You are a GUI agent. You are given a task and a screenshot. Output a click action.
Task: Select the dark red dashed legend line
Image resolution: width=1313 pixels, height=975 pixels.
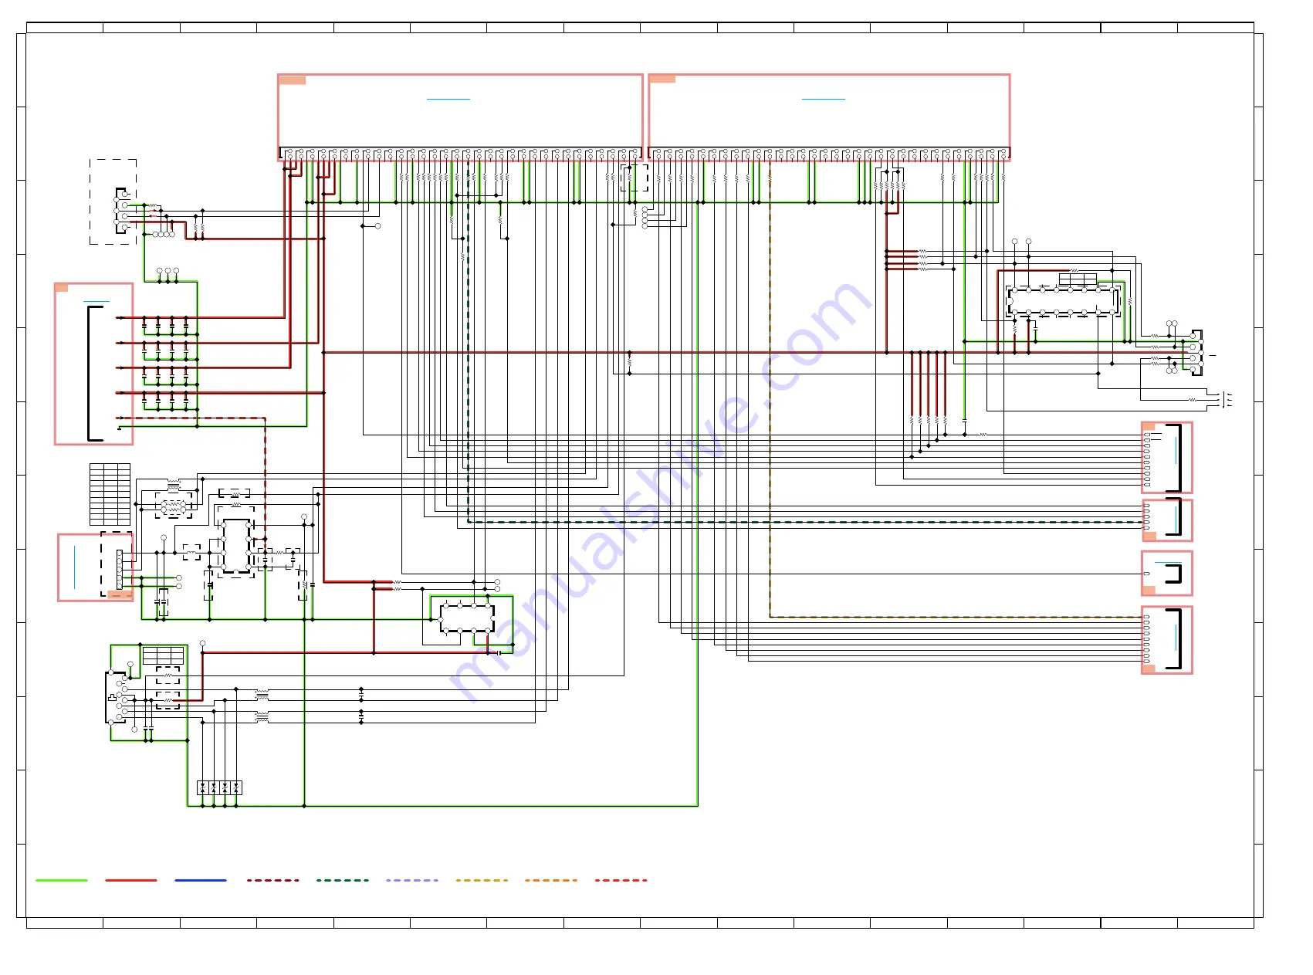[272, 880]
